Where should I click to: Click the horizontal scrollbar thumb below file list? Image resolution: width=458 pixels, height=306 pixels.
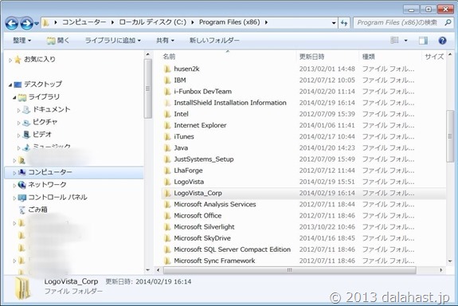point(289,270)
